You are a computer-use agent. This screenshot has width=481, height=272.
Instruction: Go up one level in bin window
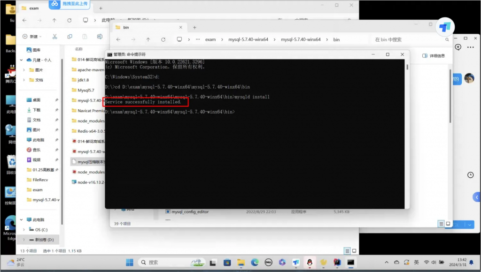[148, 40]
